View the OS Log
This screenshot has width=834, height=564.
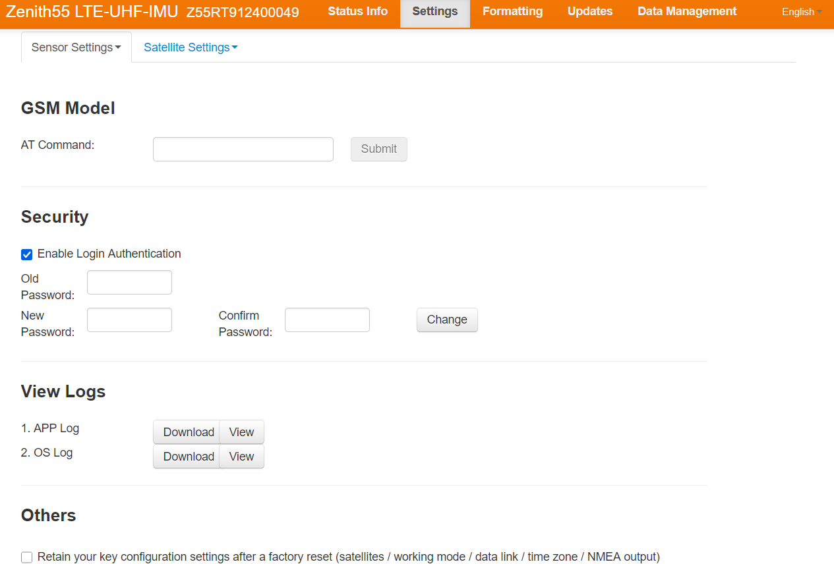coord(241,457)
